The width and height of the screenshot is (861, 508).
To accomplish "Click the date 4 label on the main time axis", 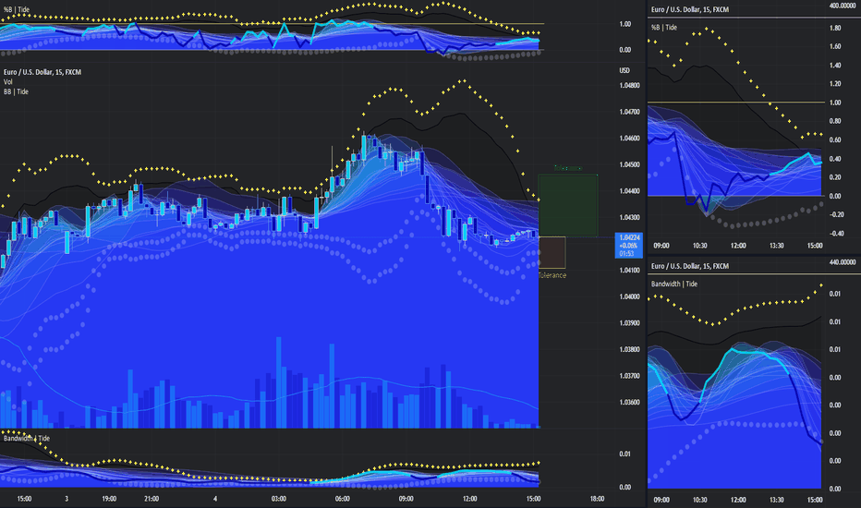I will click(x=215, y=499).
